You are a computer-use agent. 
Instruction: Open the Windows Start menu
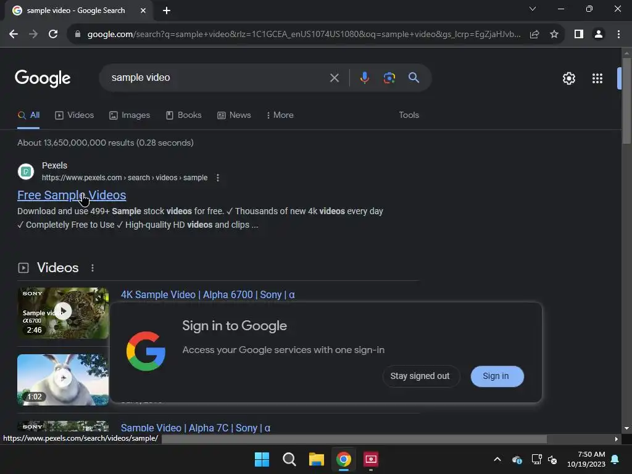(262, 459)
